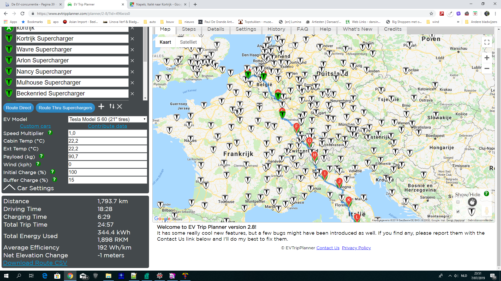Viewport: 501px width, 281px height.
Task: Open the Custom cars link
Action: coord(35,126)
